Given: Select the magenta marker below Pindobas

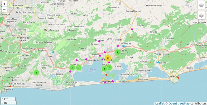Looking at the screenshot, I should 99,41.
